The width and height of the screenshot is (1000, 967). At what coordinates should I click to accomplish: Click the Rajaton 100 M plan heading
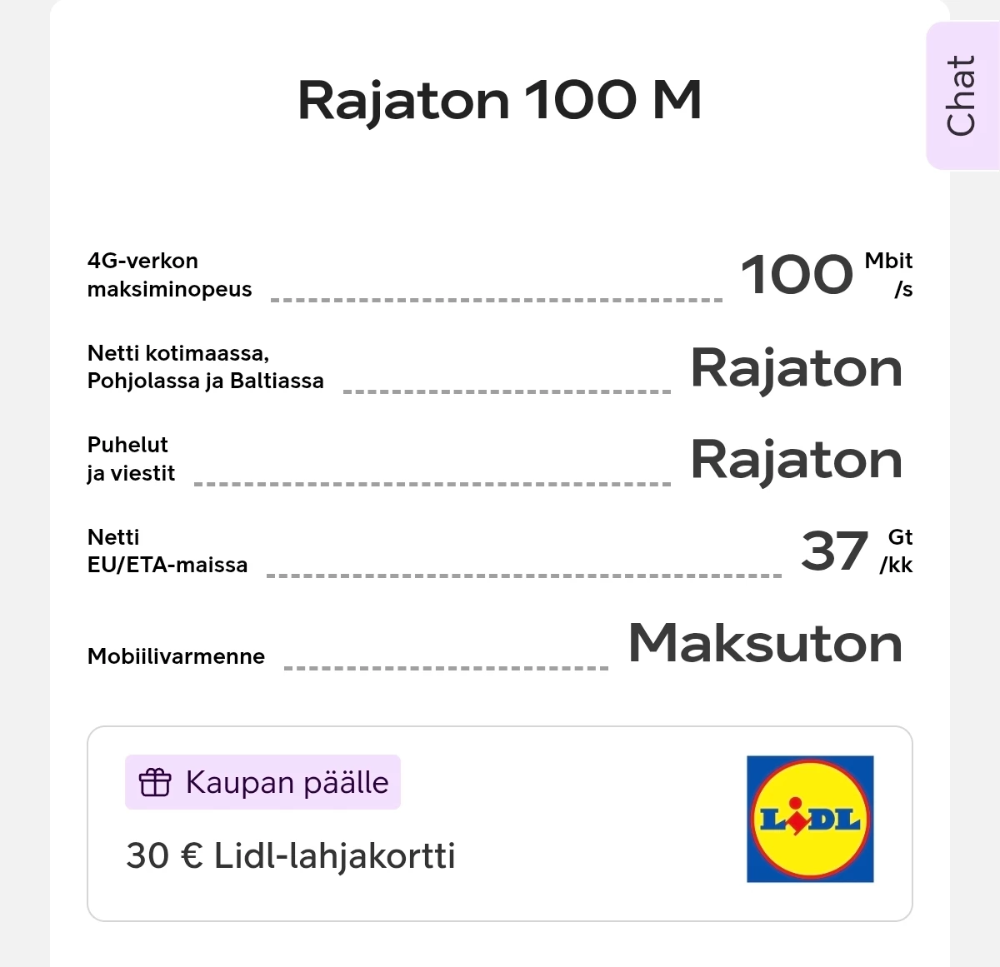[x=499, y=100]
